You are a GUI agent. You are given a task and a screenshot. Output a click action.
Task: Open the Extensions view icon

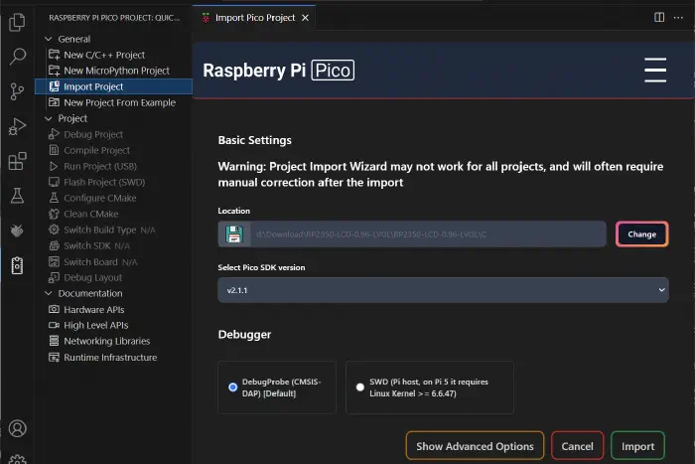click(17, 161)
